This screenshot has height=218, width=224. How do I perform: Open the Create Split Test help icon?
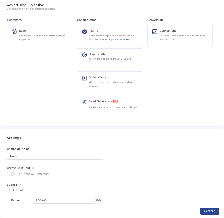tap(33, 168)
